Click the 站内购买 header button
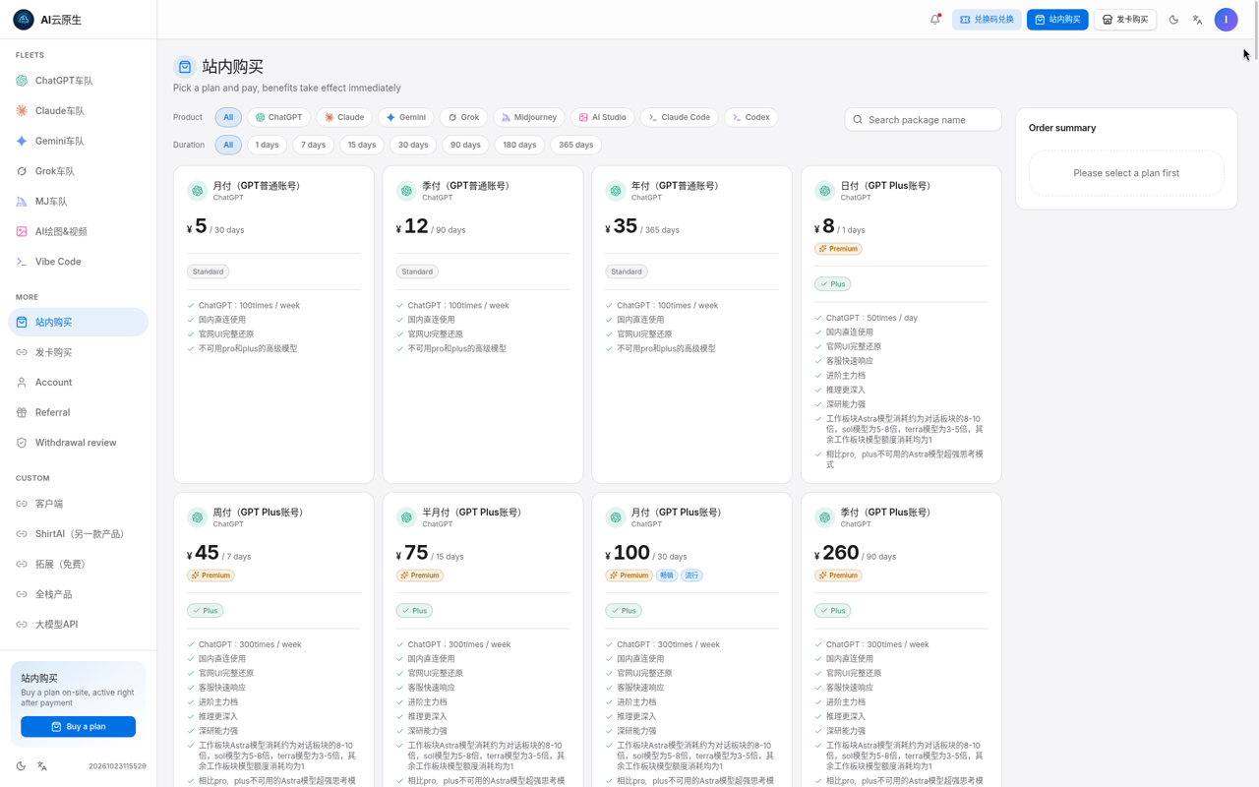The width and height of the screenshot is (1259, 787). coord(1057,20)
